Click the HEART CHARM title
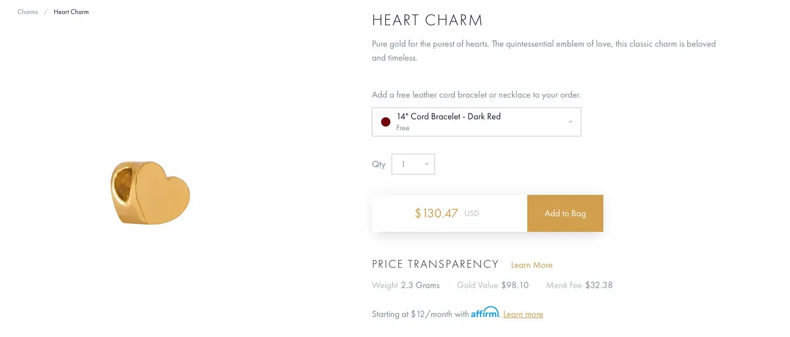This screenshot has width=790, height=337. (x=427, y=20)
